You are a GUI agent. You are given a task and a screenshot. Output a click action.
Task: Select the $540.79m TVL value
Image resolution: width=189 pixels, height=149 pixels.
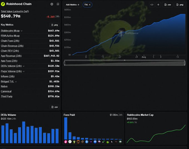(x=11, y=16)
